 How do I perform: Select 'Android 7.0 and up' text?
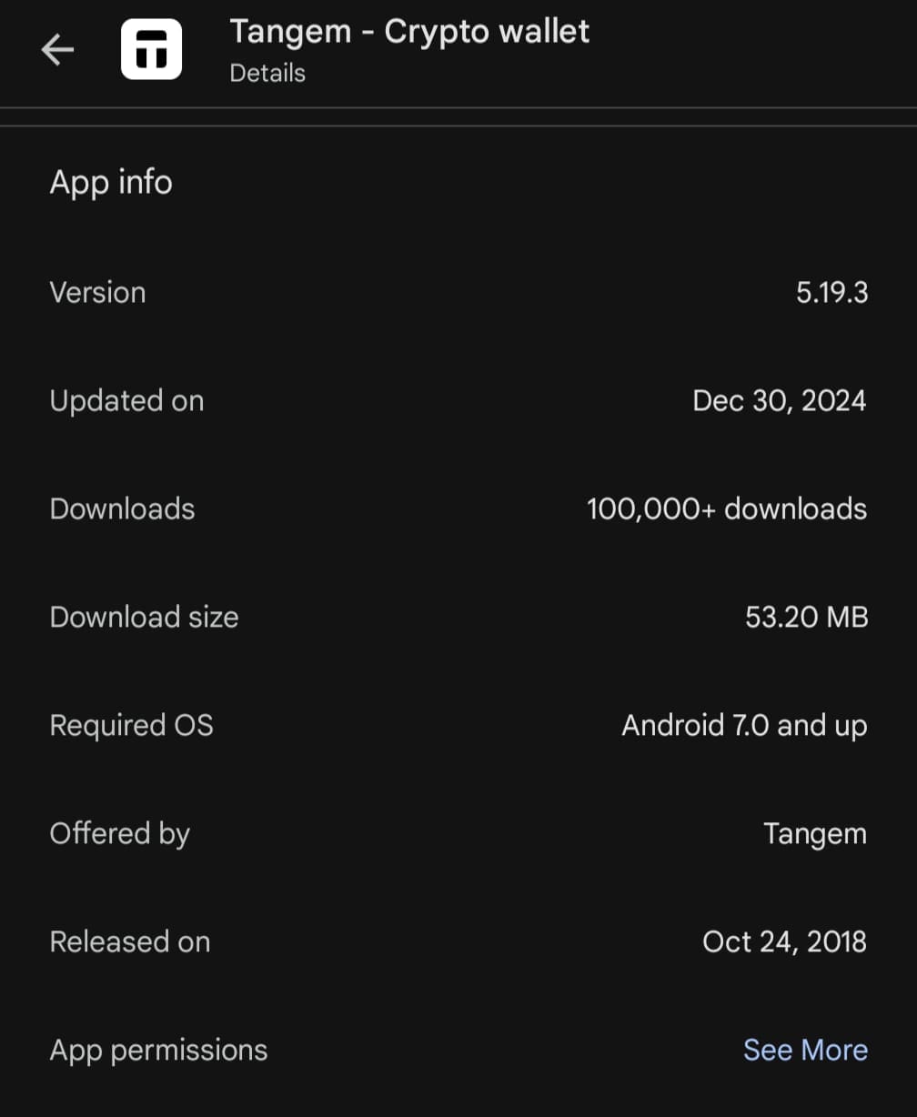click(743, 725)
